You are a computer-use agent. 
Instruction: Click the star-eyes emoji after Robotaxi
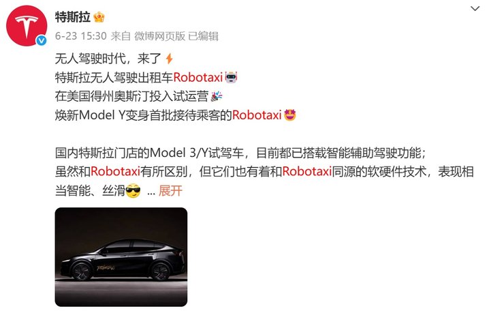pos(289,115)
